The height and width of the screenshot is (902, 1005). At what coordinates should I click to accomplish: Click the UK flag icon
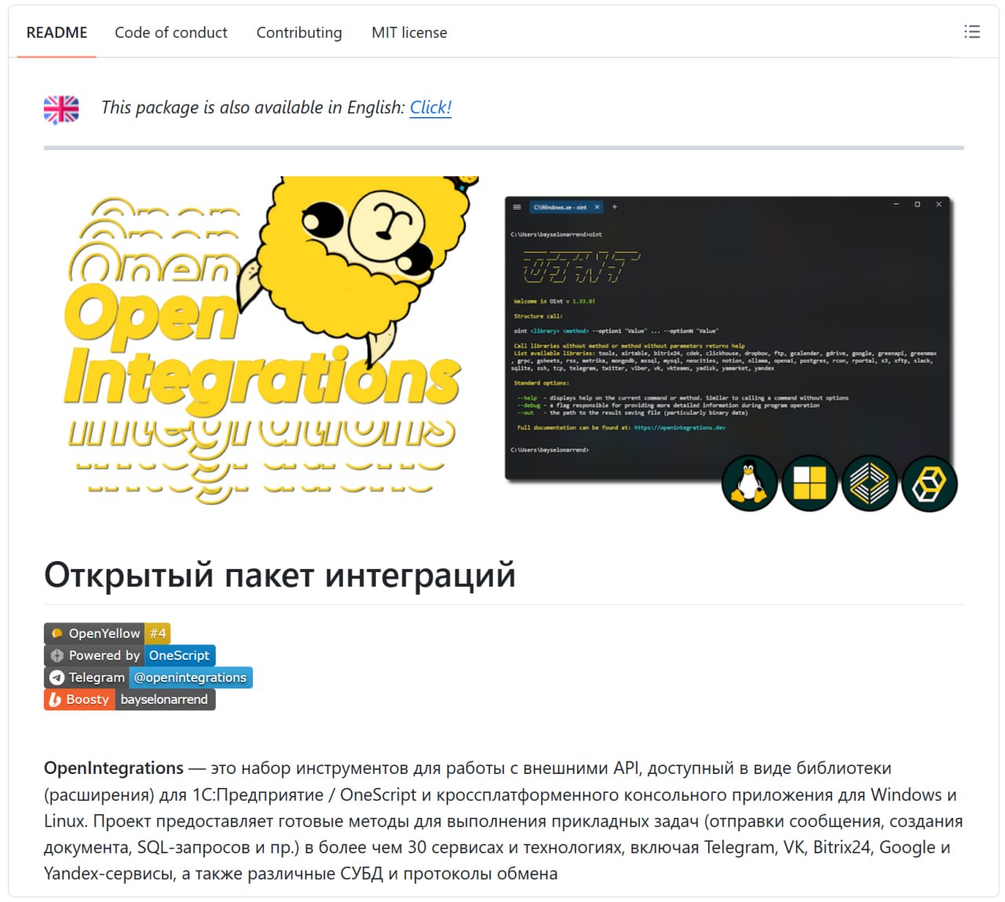point(61,109)
